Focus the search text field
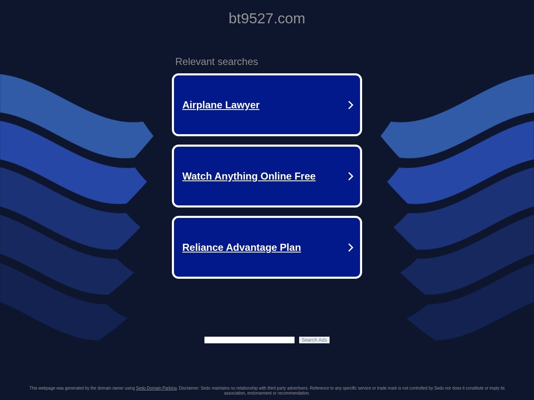The width and height of the screenshot is (534, 400). click(249, 340)
